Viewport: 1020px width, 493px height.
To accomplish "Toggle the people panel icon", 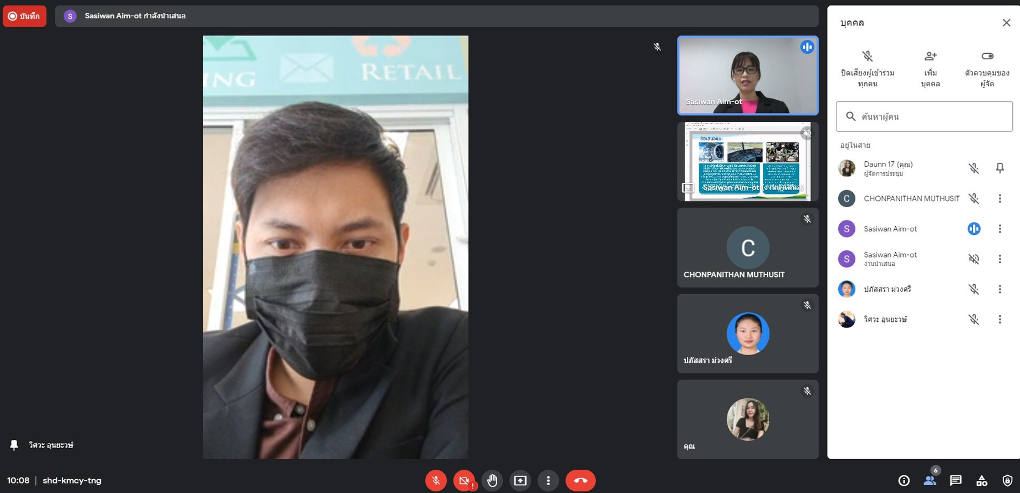I will coord(930,480).
